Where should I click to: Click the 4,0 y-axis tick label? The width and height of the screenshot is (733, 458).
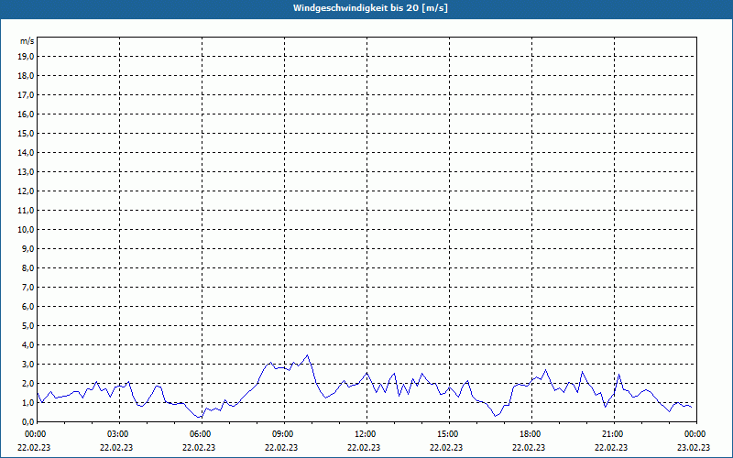27,345
